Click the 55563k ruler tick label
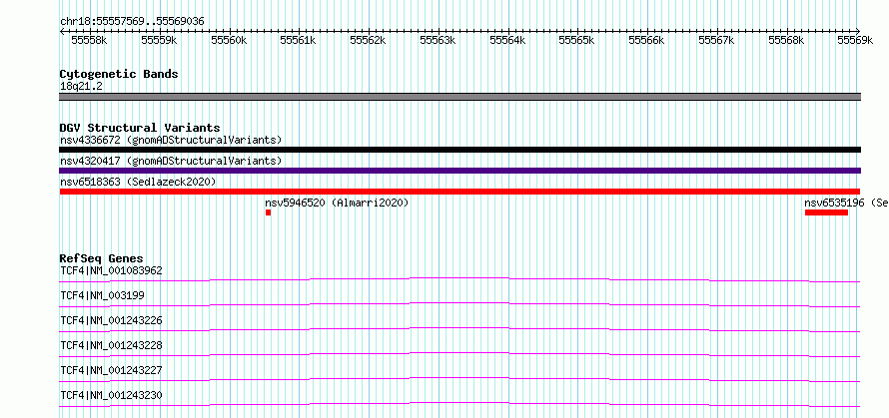This screenshot has height=418, width=889. pyautogui.click(x=439, y=40)
